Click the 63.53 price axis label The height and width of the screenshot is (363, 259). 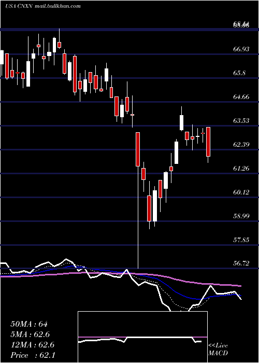click(241, 121)
